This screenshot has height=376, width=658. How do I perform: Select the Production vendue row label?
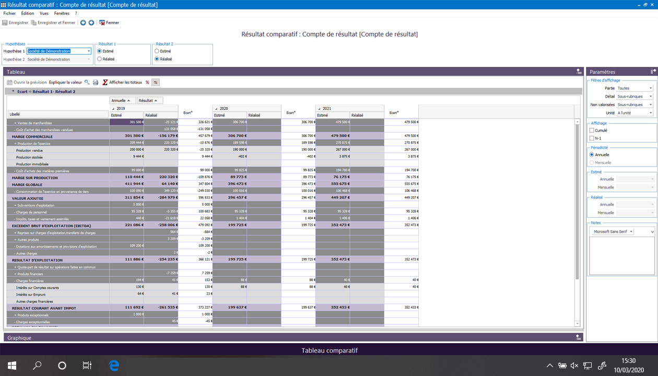pyautogui.click(x=29, y=150)
